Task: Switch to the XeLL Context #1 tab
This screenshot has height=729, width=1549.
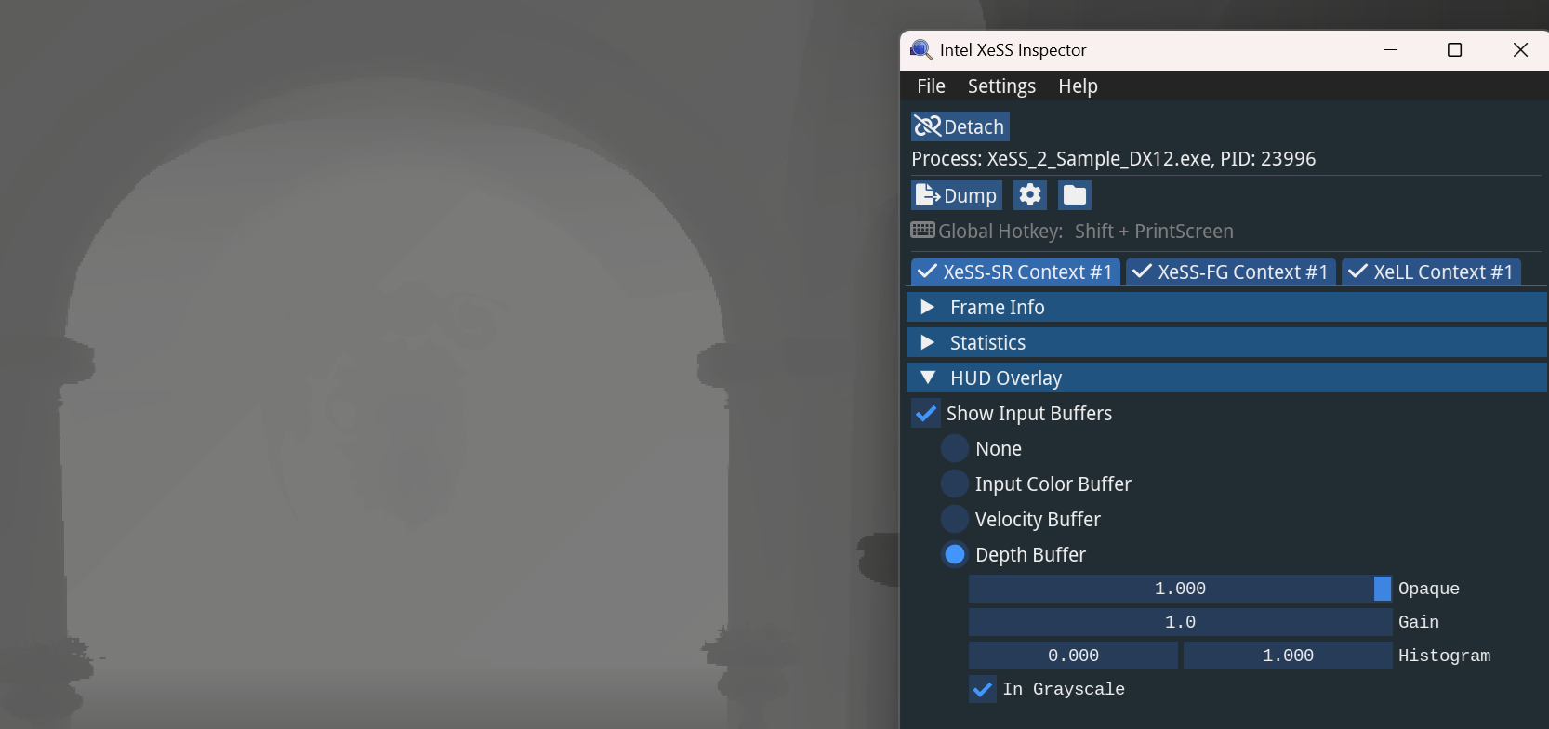Action: [x=1431, y=272]
